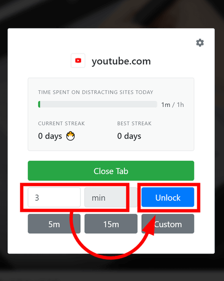
Task: Focus the minutes number field showing 3
Action: [54, 197]
